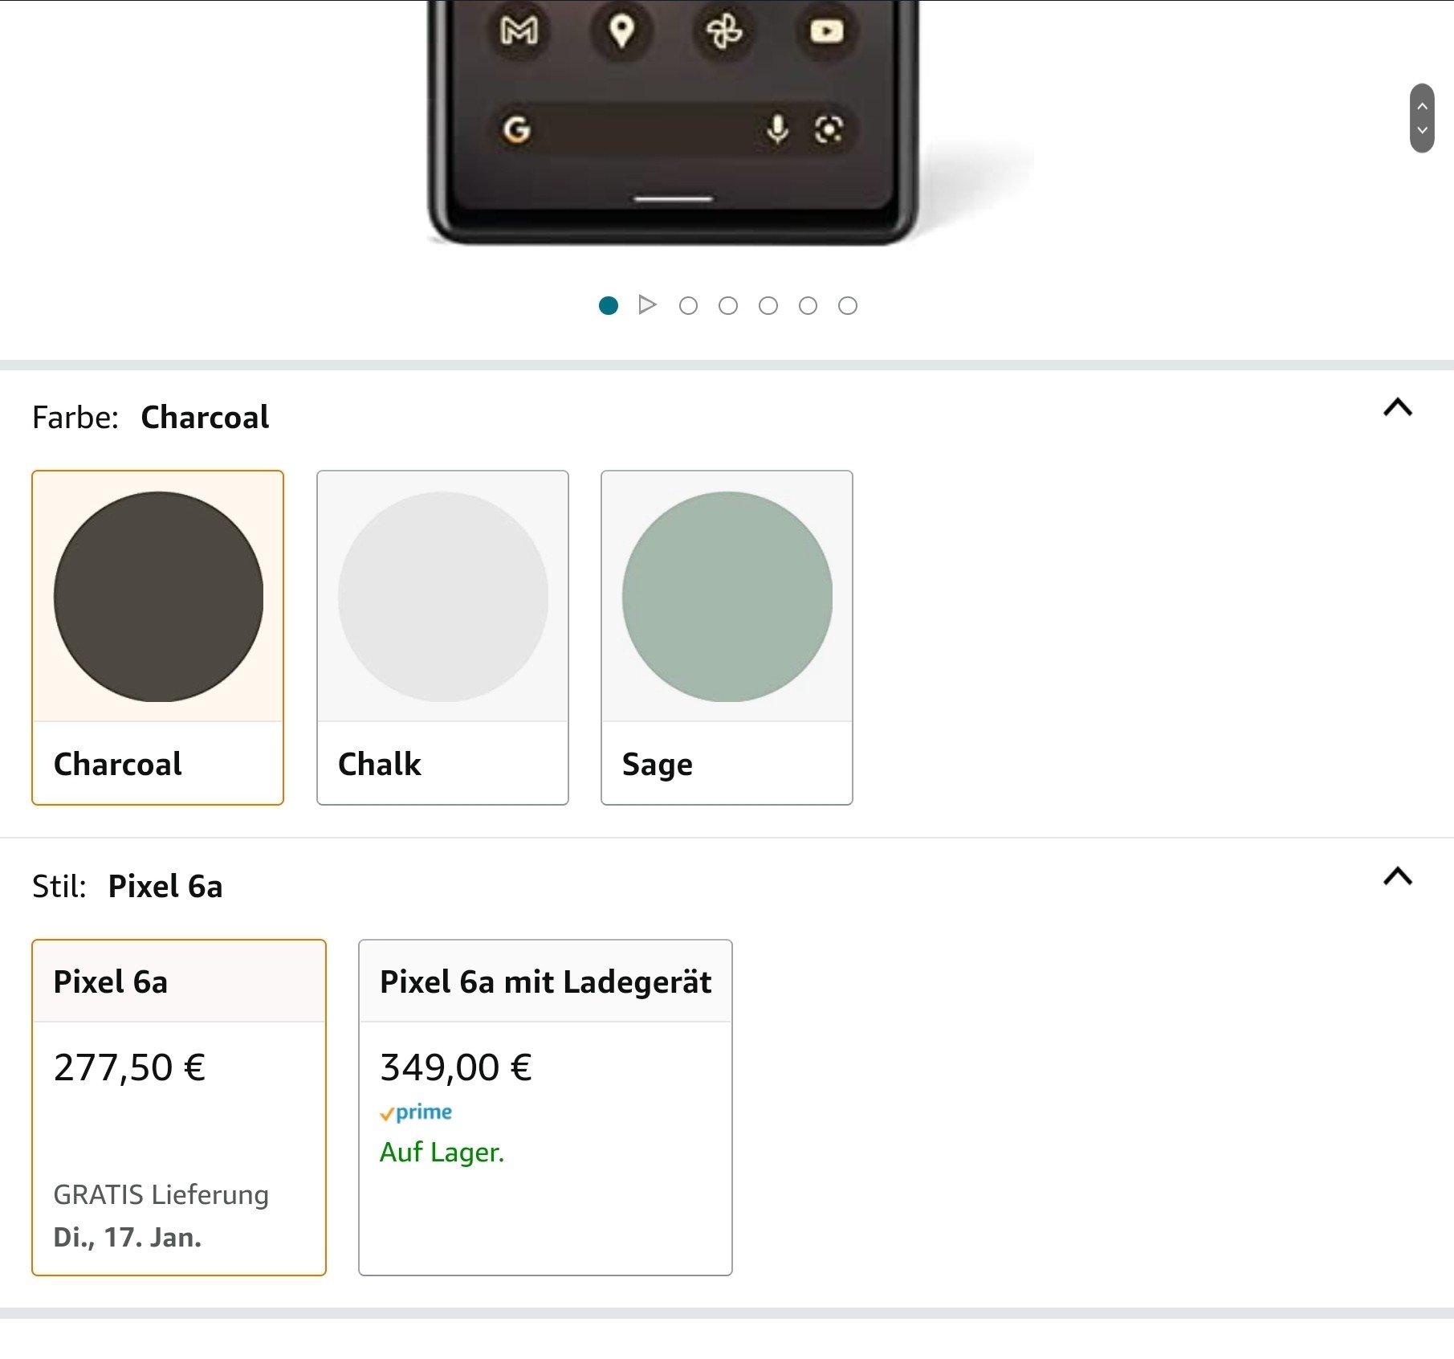This screenshot has height=1359, width=1454.
Task: Click the microphone icon in search bar
Action: [777, 129]
